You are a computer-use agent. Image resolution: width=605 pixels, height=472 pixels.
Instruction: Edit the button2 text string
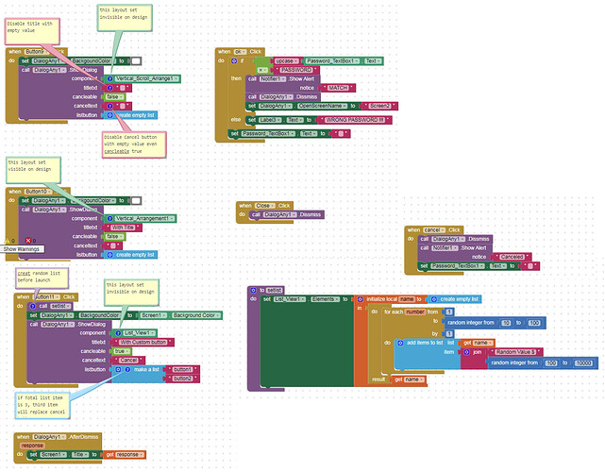coord(182,379)
